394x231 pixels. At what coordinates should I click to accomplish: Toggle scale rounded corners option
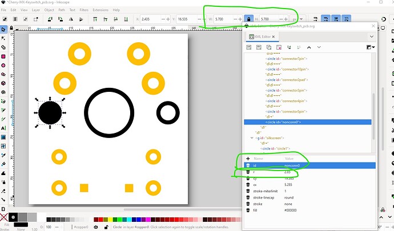(326, 19)
